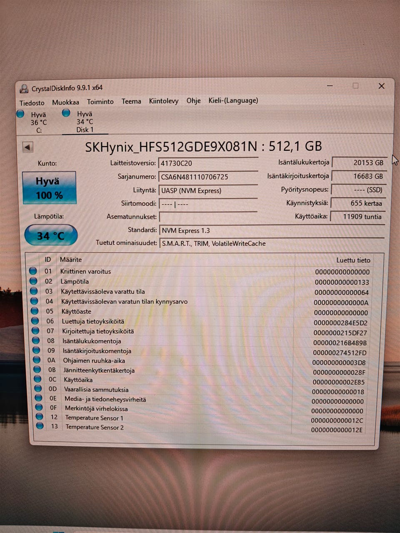Screen dimensions: 400x533
Task: Click status icon of Temperature Sensor 1 row
Action: coord(40,417)
